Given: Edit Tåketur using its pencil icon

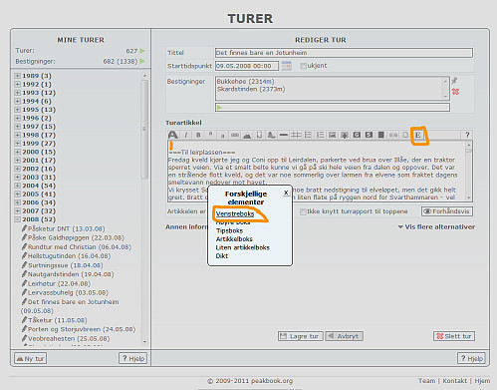Looking at the screenshot, I should click(24, 320).
